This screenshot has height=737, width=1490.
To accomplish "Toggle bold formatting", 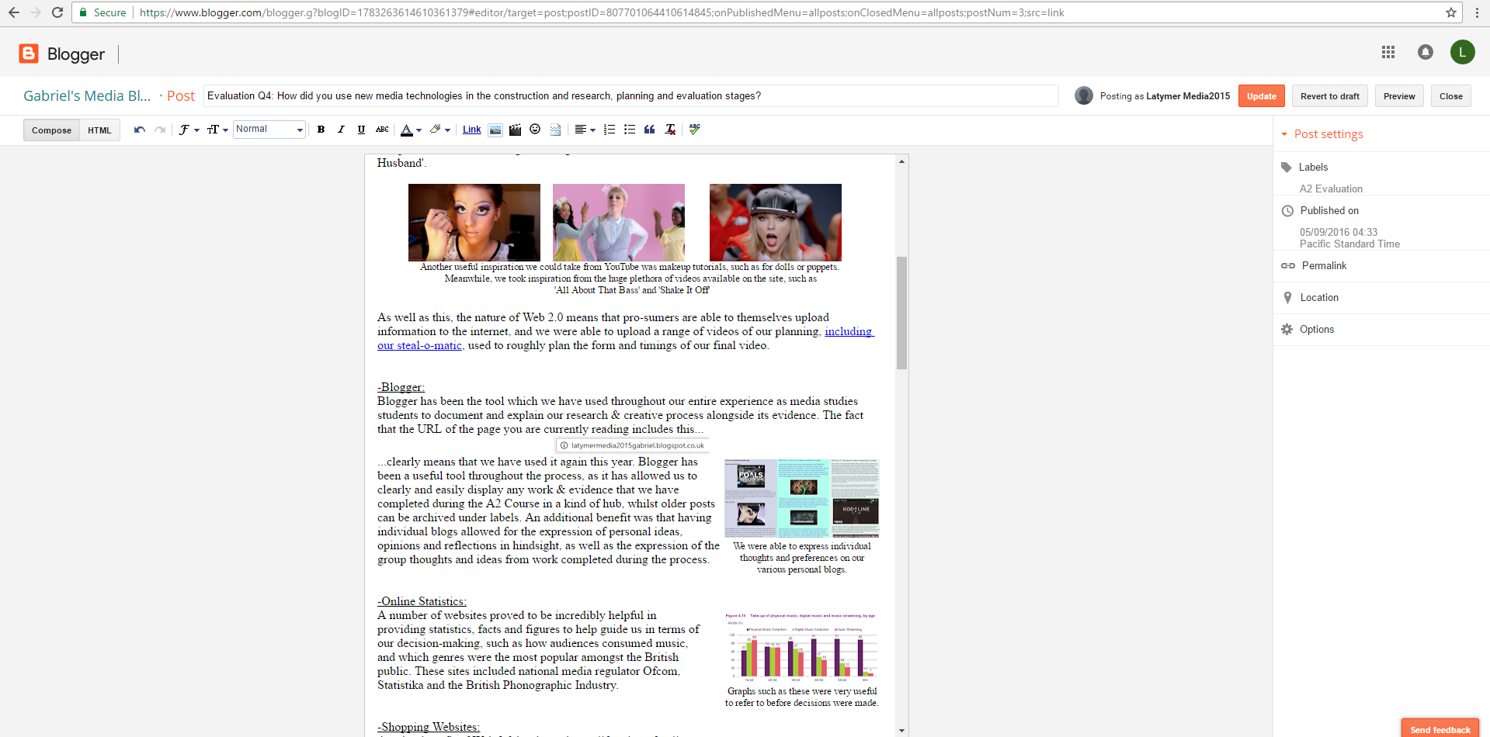I will tap(321, 130).
